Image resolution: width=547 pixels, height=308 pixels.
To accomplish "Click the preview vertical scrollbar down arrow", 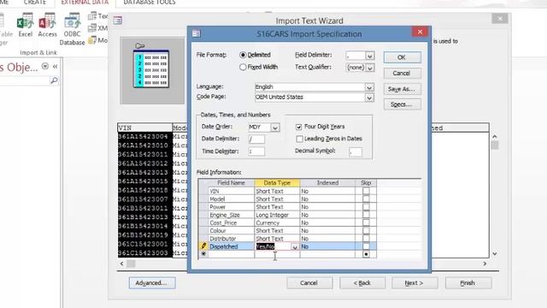I will point(494,254).
